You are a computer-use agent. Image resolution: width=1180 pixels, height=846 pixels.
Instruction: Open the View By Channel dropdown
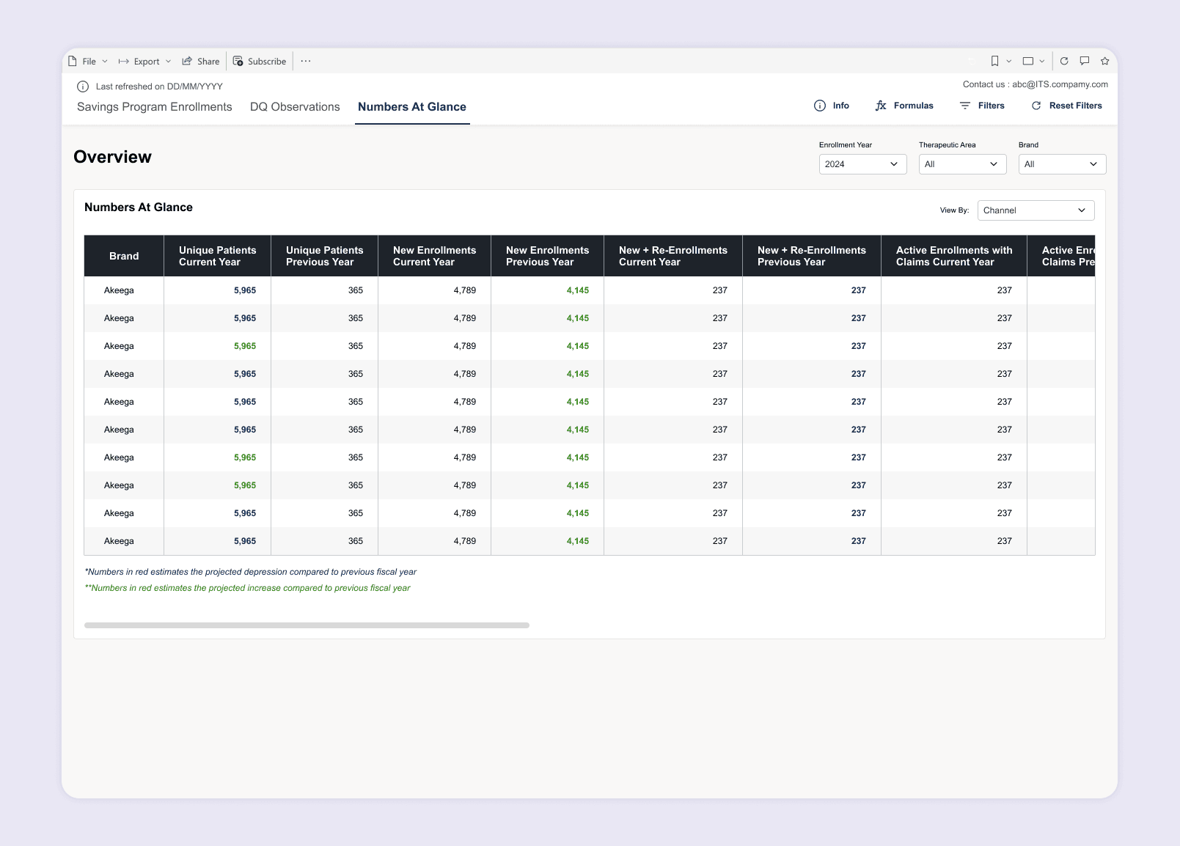[x=1036, y=210]
